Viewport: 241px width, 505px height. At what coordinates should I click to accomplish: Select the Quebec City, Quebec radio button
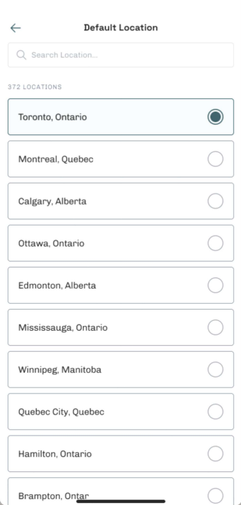coord(215,412)
